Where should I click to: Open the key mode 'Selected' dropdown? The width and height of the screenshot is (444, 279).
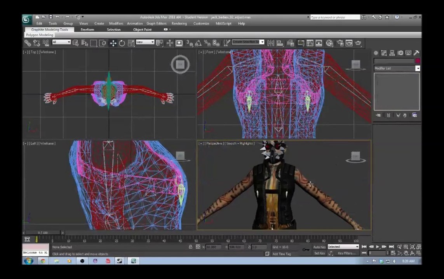coord(343,247)
